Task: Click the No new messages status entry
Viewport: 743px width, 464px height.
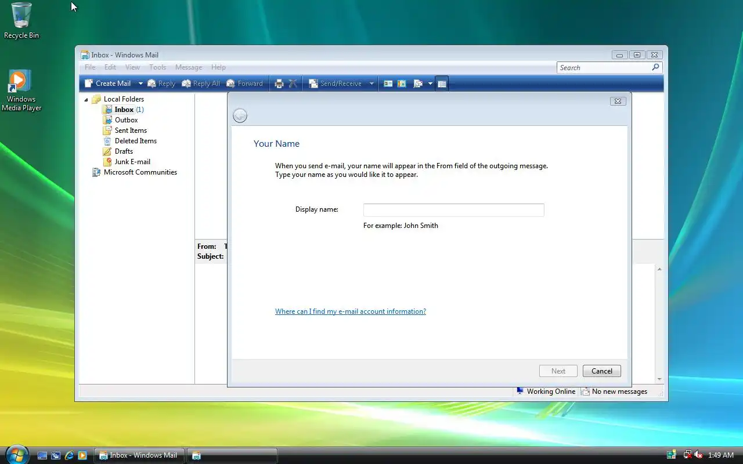Action: click(614, 391)
